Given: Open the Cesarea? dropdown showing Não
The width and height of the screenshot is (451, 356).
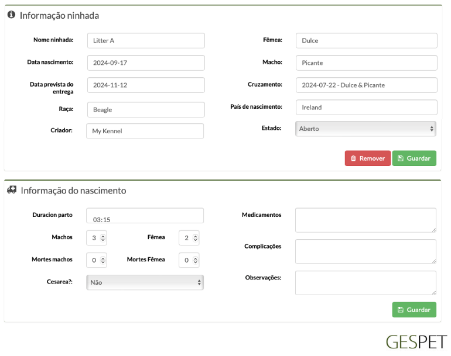Looking at the screenshot, I should pyautogui.click(x=145, y=282).
